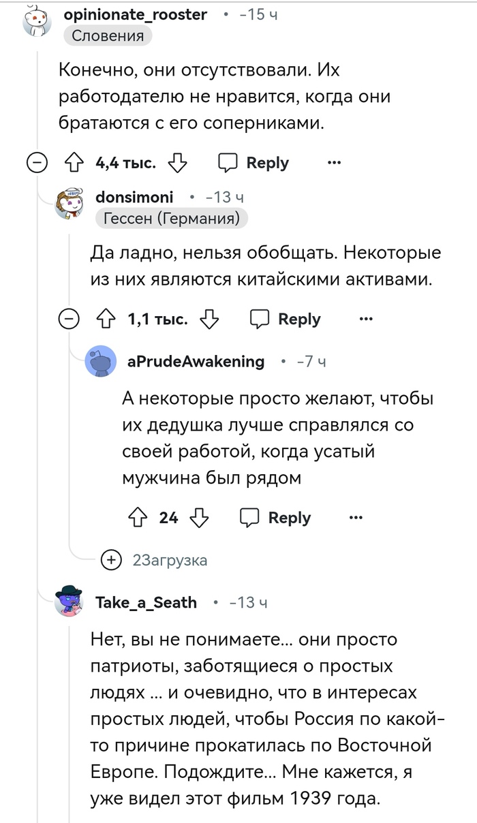Screen dimensions: 477x823
Task: Expand the 23 hidden replies
Action: tap(110, 560)
